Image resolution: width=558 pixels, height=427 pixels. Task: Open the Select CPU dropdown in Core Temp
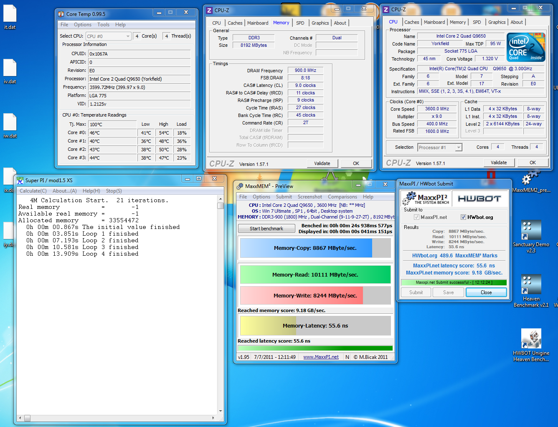click(x=109, y=36)
